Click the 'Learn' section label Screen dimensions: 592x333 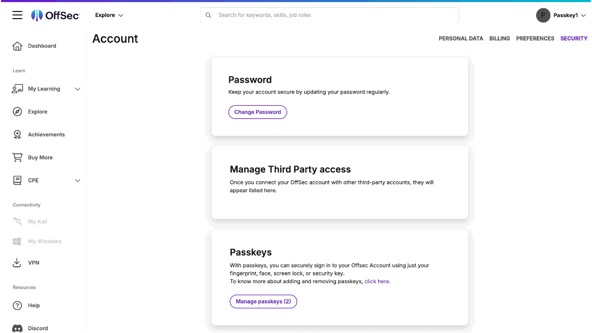[19, 71]
